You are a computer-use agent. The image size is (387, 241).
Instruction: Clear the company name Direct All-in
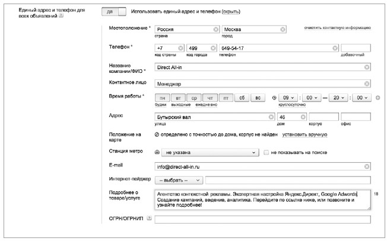(367, 67)
